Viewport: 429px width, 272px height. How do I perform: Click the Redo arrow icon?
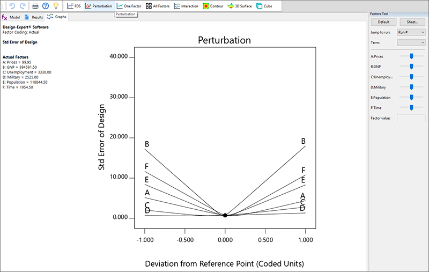click(x=22, y=6)
